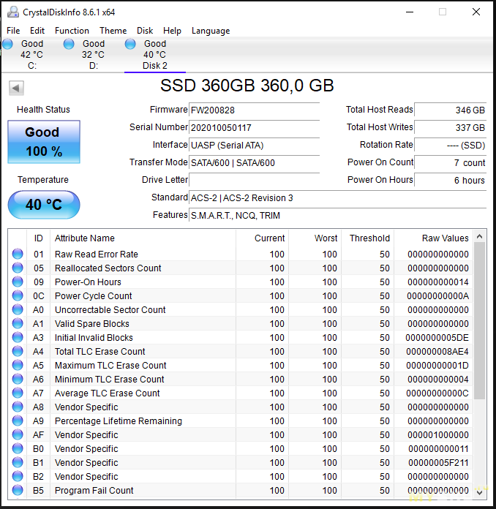Image resolution: width=496 pixels, height=509 pixels.
Task: Minimize the CrystalDiskInfo window
Action: [410, 12]
